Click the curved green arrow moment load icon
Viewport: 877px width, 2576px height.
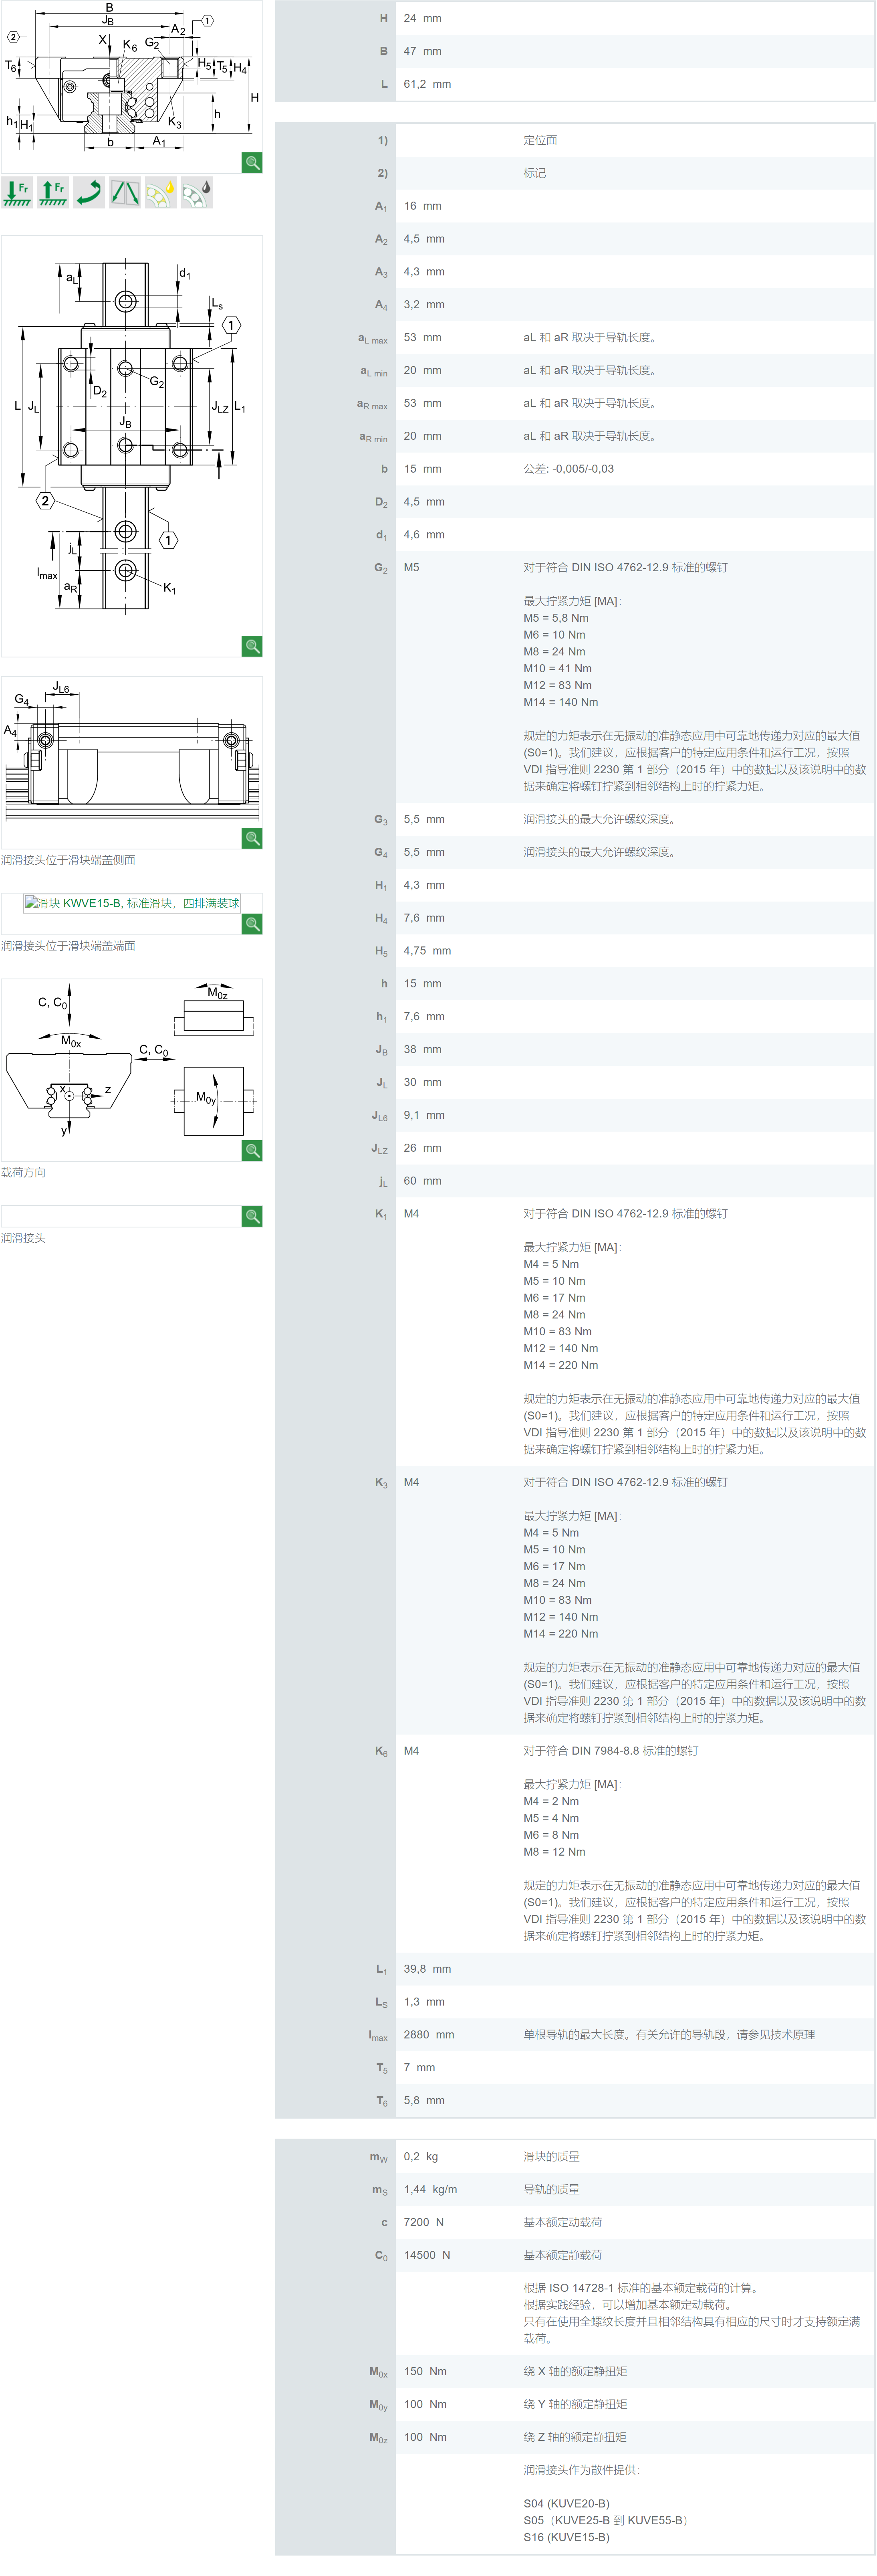(x=89, y=192)
